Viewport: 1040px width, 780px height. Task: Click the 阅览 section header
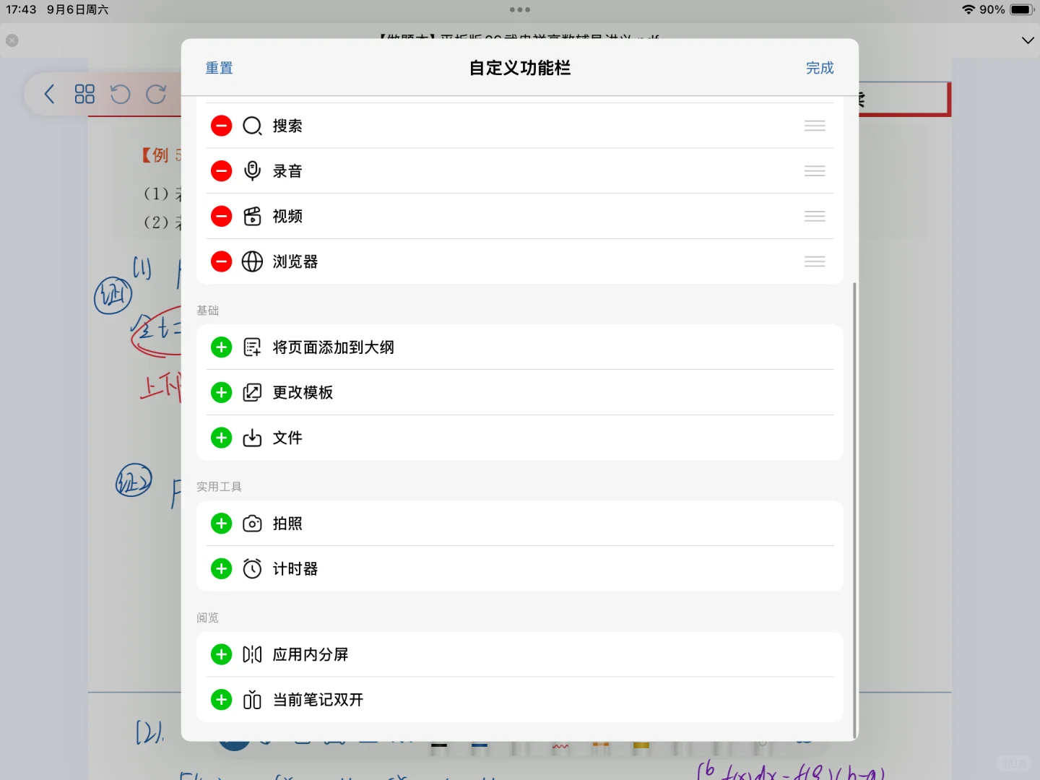point(208,617)
